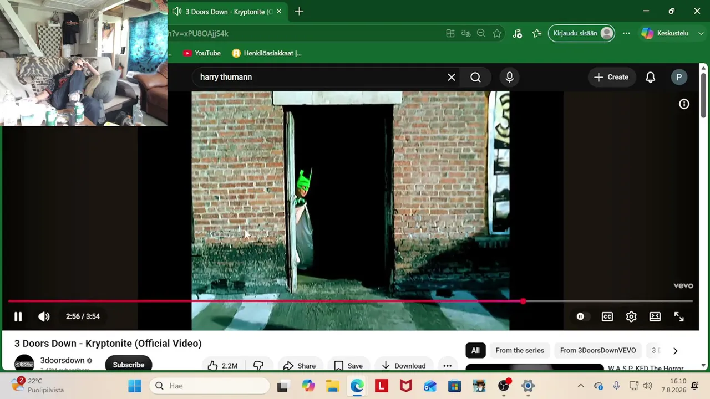710x399 pixels.
Task: Open the page translate icon
Action: [466, 33]
